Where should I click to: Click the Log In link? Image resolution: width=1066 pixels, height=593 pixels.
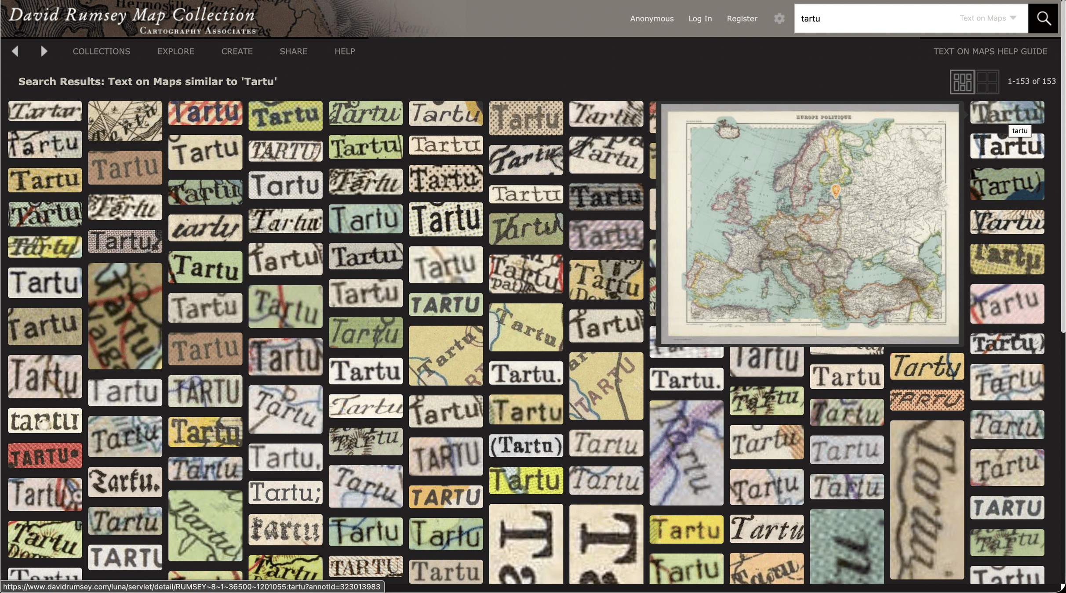coord(700,18)
